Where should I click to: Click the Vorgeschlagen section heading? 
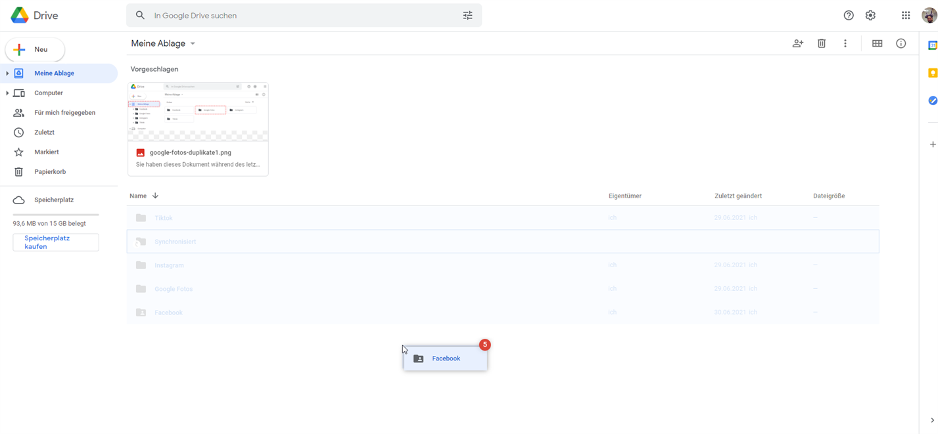click(x=154, y=69)
